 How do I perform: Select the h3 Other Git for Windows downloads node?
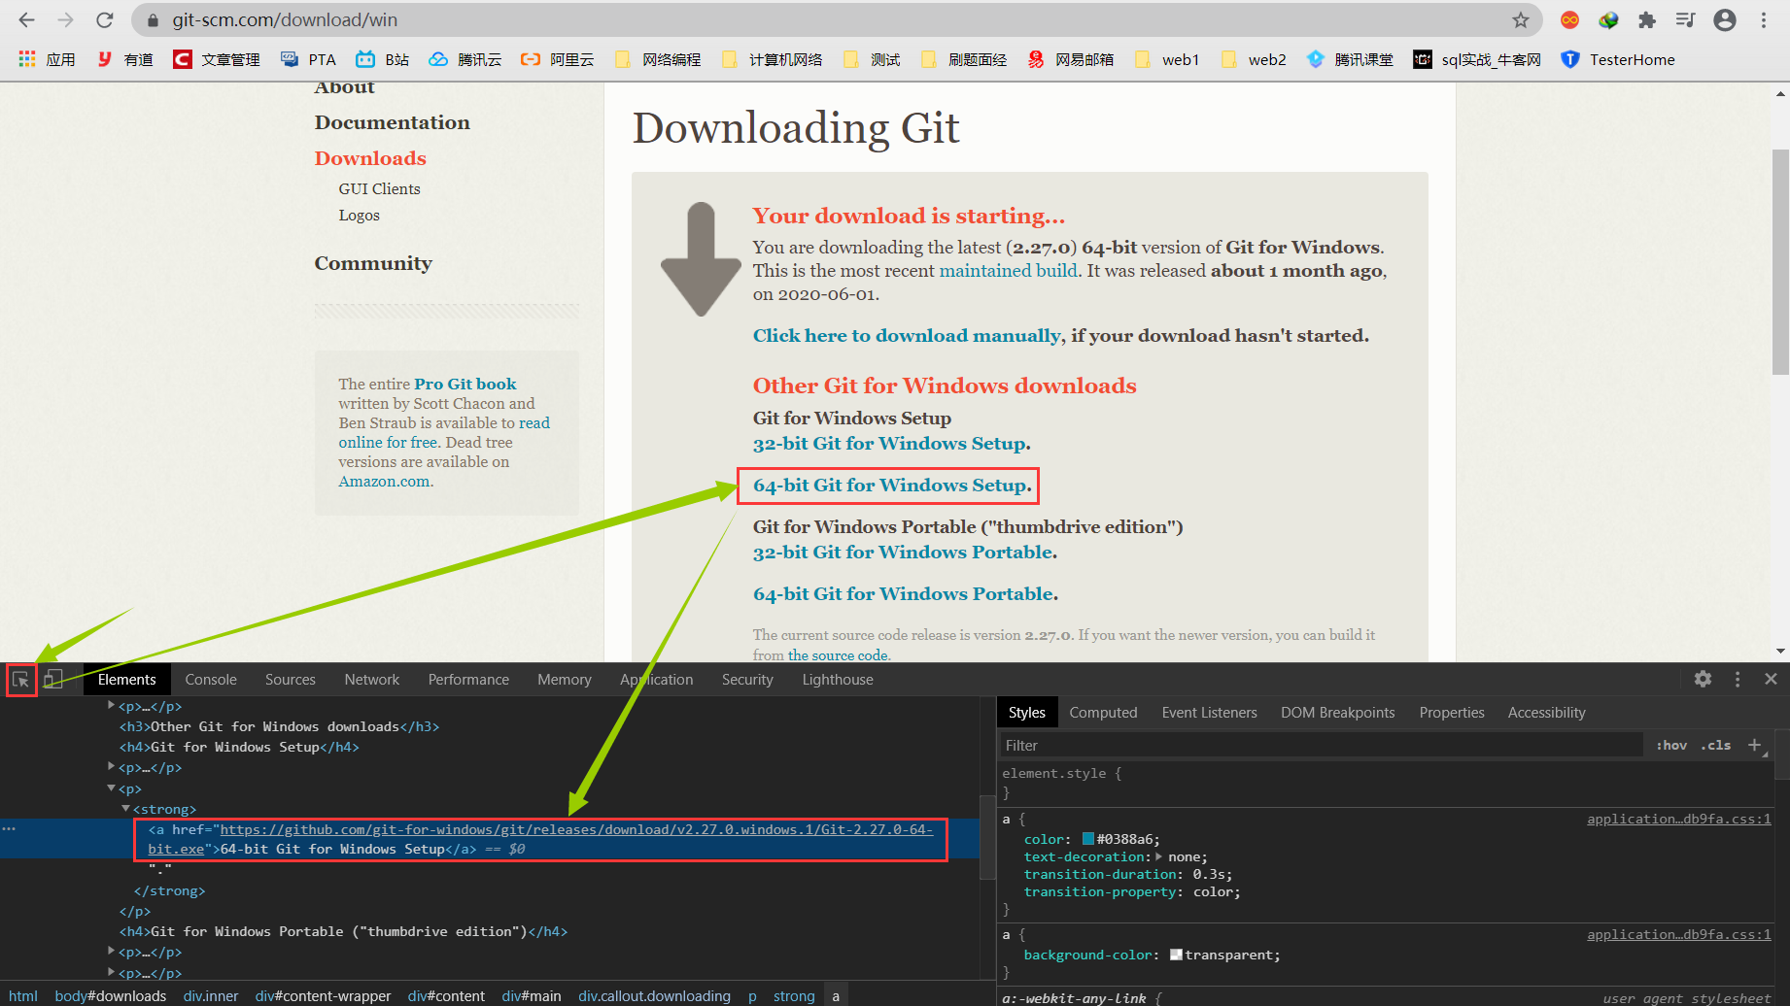(x=279, y=726)
